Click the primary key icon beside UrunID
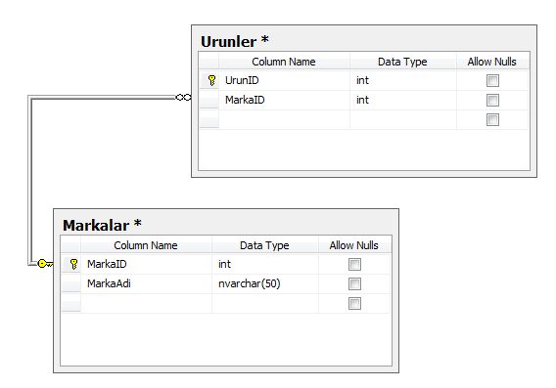Viewport: 556px width, 388px height. pyautogui.click(x=211, y=81)
